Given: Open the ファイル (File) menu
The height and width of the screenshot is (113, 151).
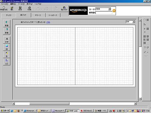Looking at the screenshot, I should 5,4.
